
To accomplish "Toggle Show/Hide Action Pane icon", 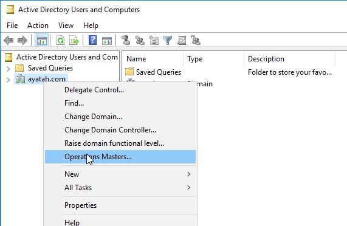I will pyautogui.click(x=107, y=41).
